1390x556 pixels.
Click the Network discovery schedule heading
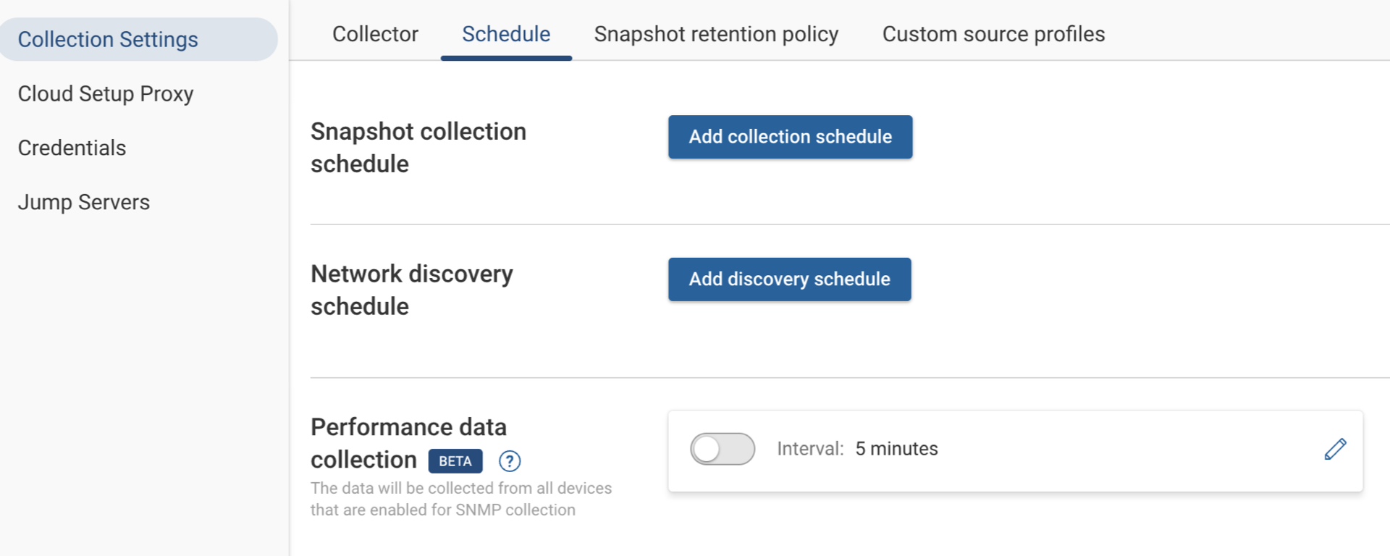(411, 290)
